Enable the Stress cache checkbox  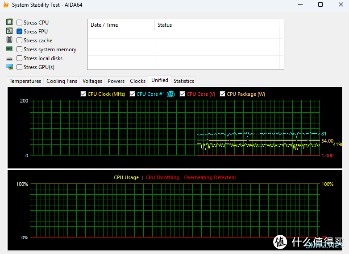pyautogui.click(x=19, y=41)
